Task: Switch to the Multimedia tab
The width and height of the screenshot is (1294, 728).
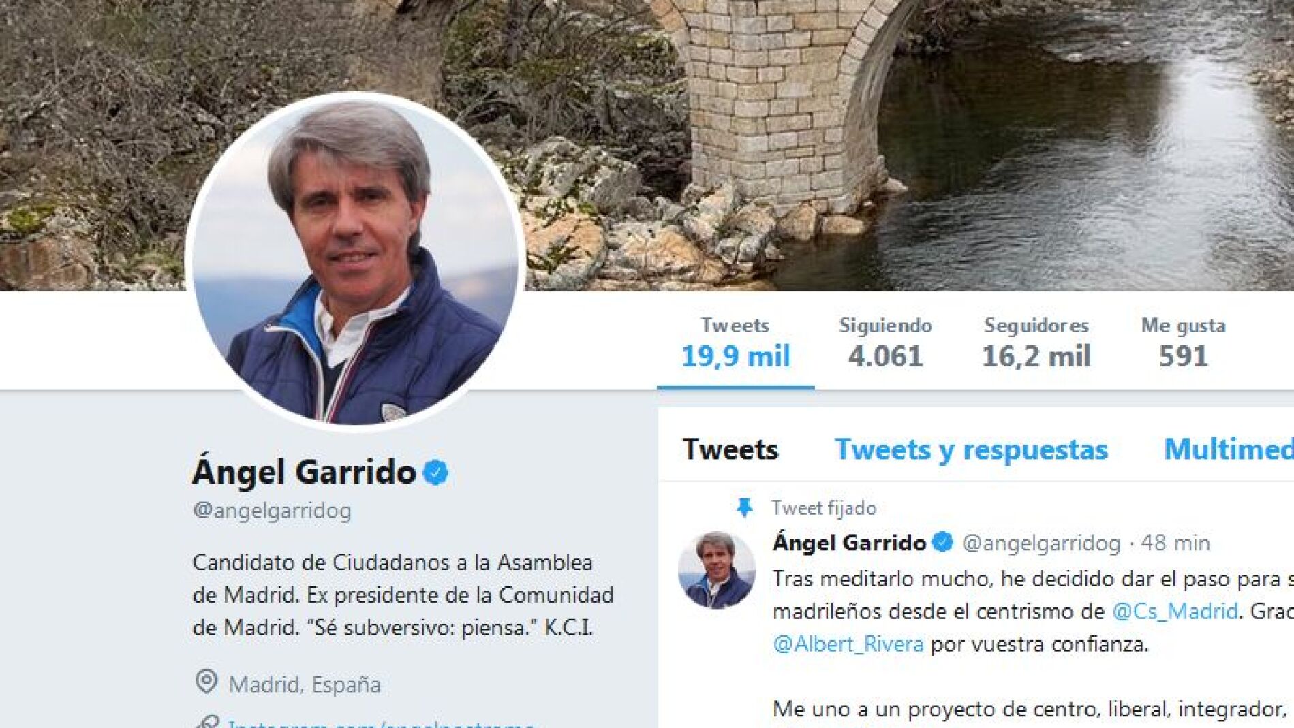Action: pos(1229,449)
